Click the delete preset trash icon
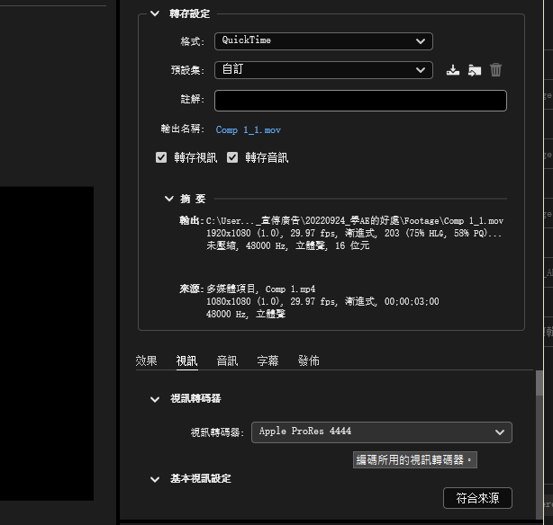Viewport: 553px width, 525px height. pyautogui.click(x=496, y=70)
